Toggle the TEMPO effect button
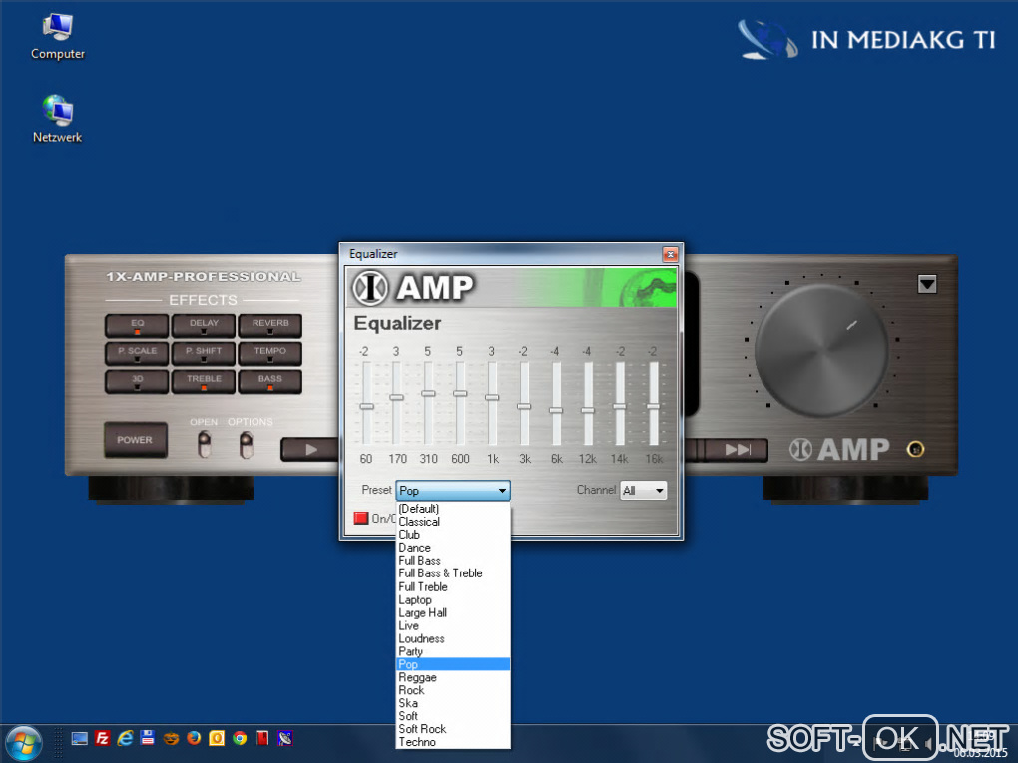The height and width of the screenshot is (763, 1018). coord(270,354)
